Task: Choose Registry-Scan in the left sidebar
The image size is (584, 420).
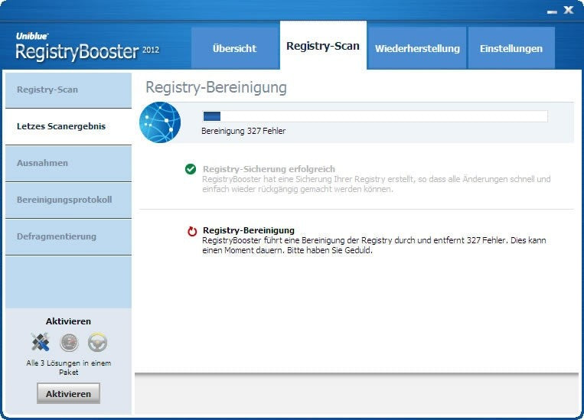Action: [69, 90]
